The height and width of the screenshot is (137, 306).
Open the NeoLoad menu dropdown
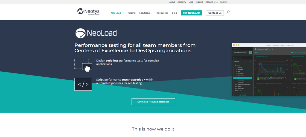[x=117, y=13]
